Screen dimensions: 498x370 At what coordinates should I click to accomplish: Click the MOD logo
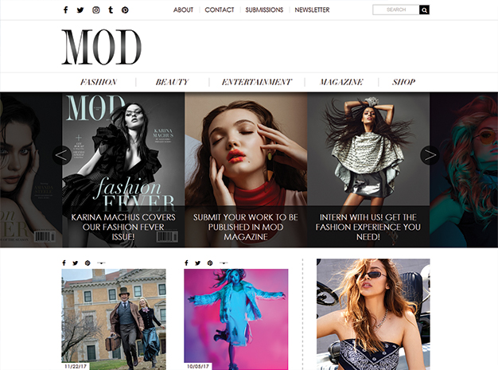point(101,47)
